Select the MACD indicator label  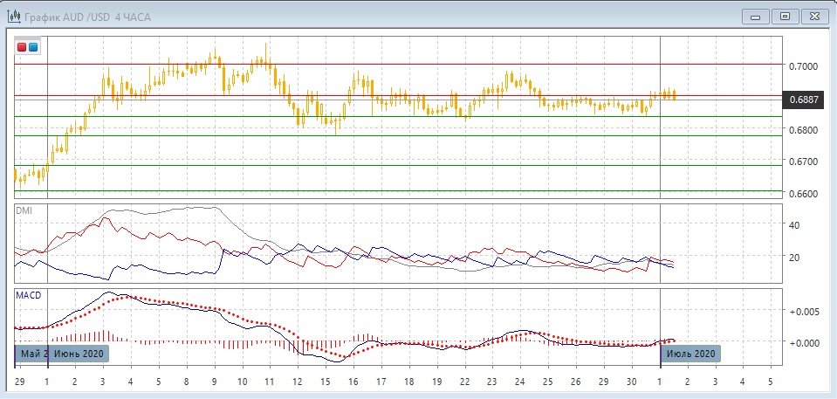(x=28, y=296)
